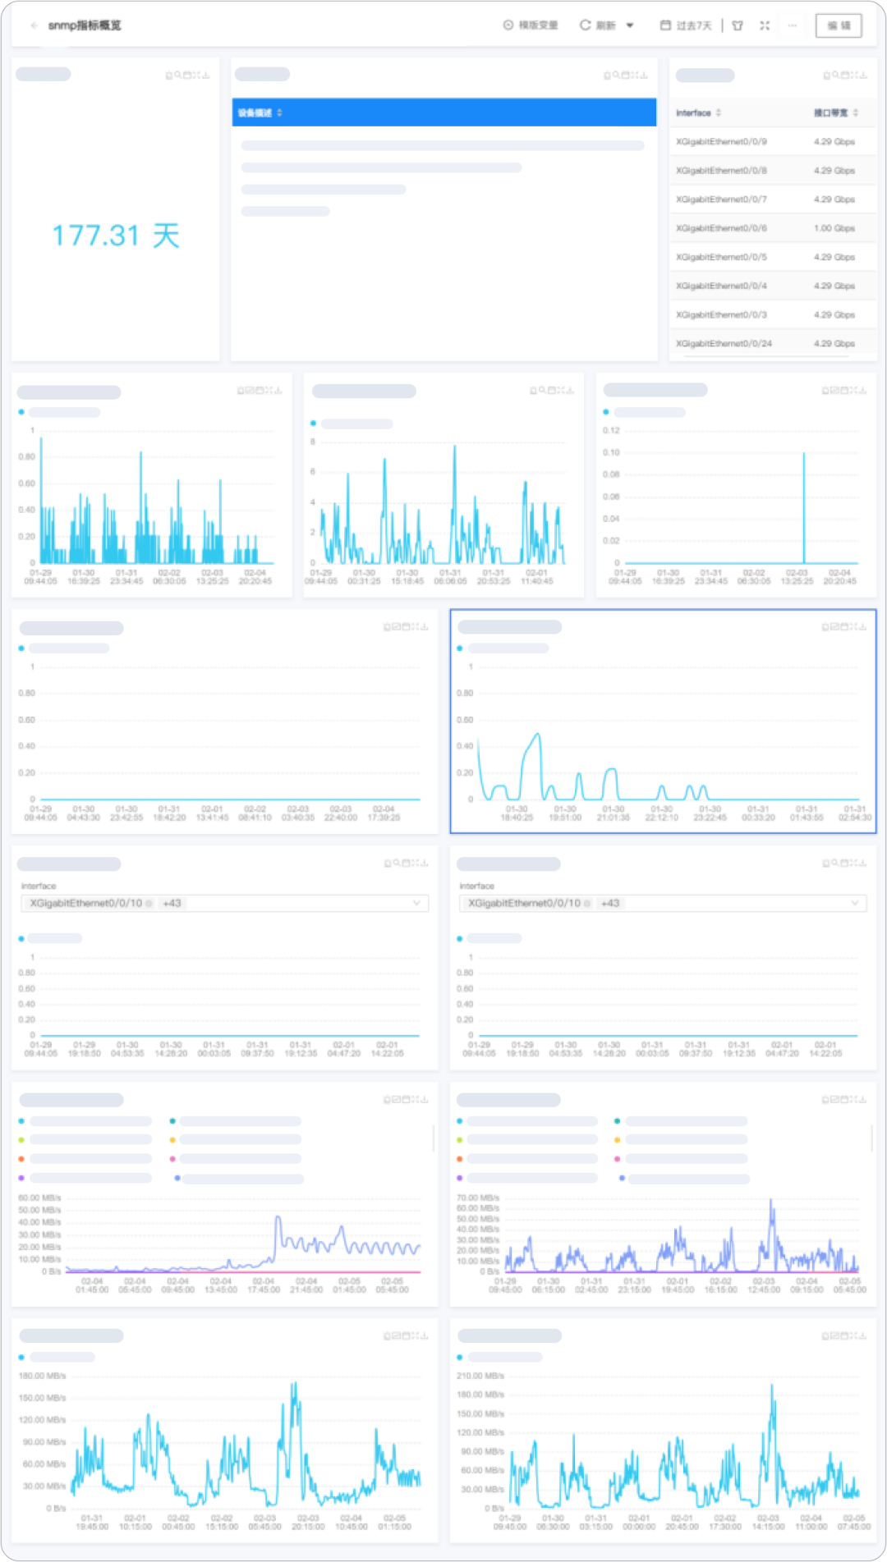Download data from the 210.00 MB/s chart panel
887x1562 pixels.
coord(863,1335)
